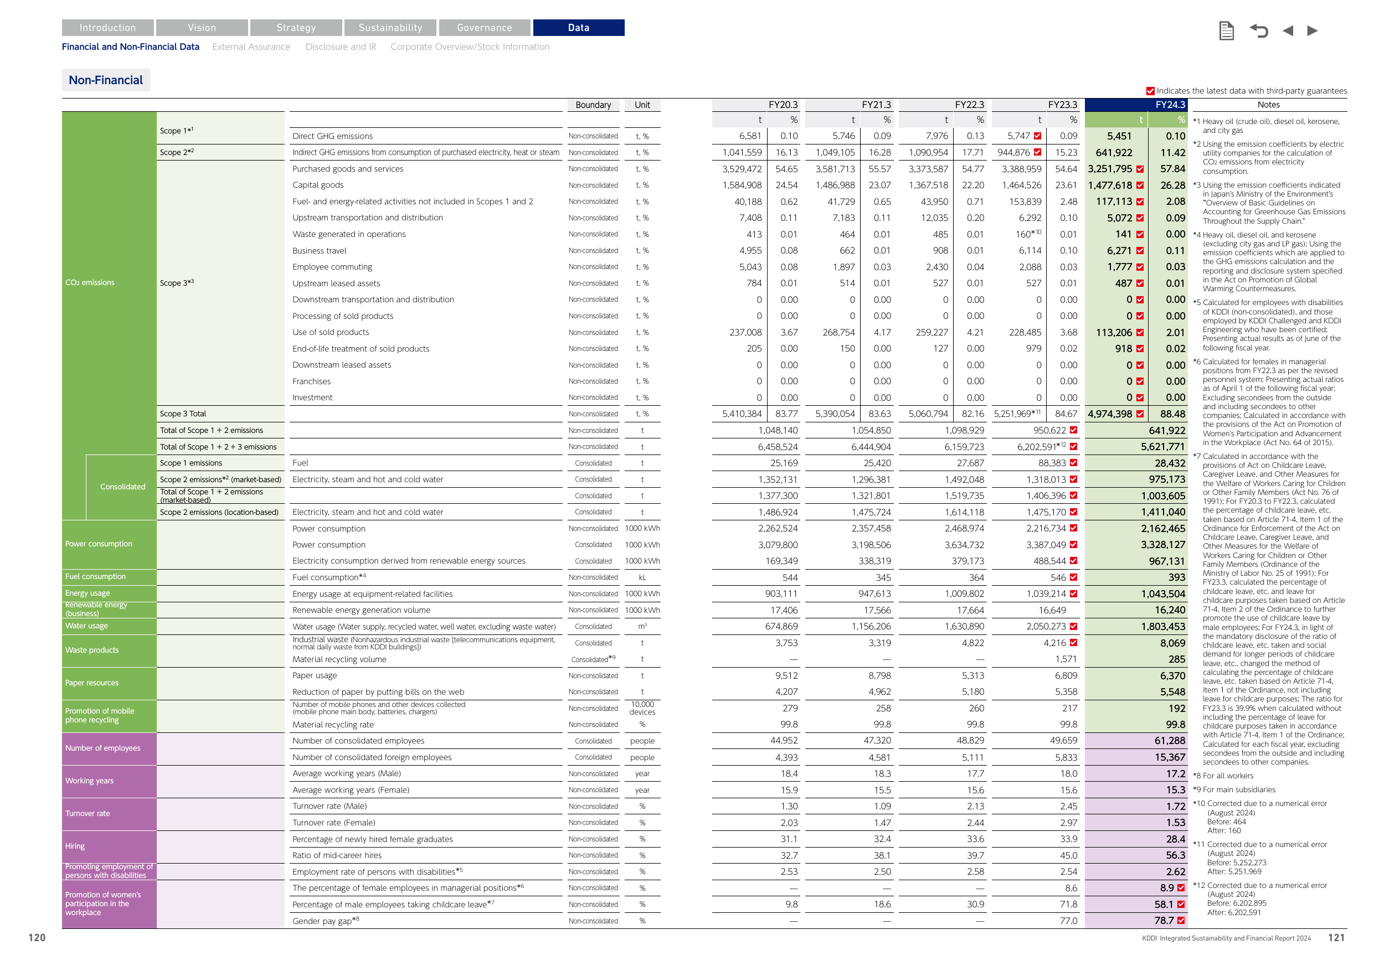Click checkmark beside FY24.3 Purchased goods 3,251,795
This screenshot has width=1374, height=971.
[x=1140, y=169]
